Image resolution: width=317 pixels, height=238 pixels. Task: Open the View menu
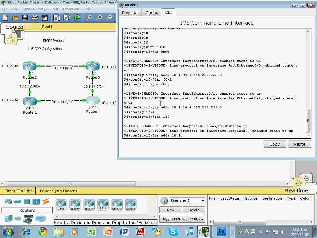43,9
